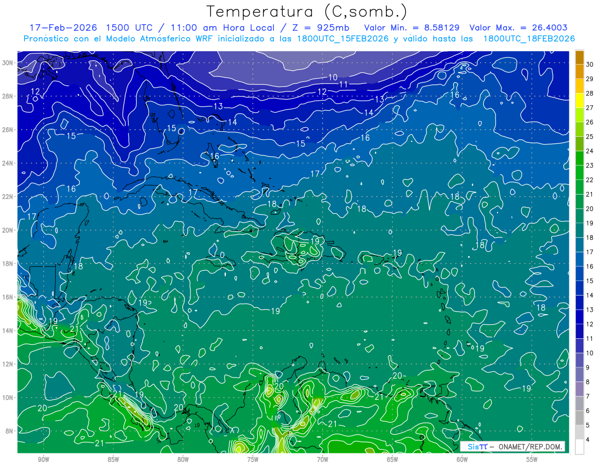Click the initialization time '1800UTC_15FEB2026'
This screenshot has width=603, height=466.
pyautogui.click(x=342, y=39)
